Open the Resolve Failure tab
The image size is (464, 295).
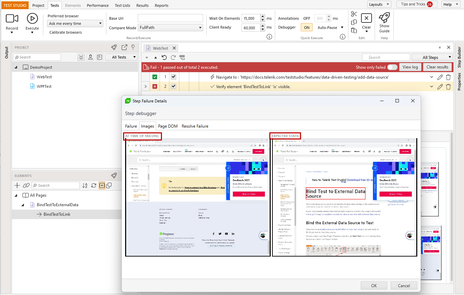pyautogui.click(x=195, y=126)
